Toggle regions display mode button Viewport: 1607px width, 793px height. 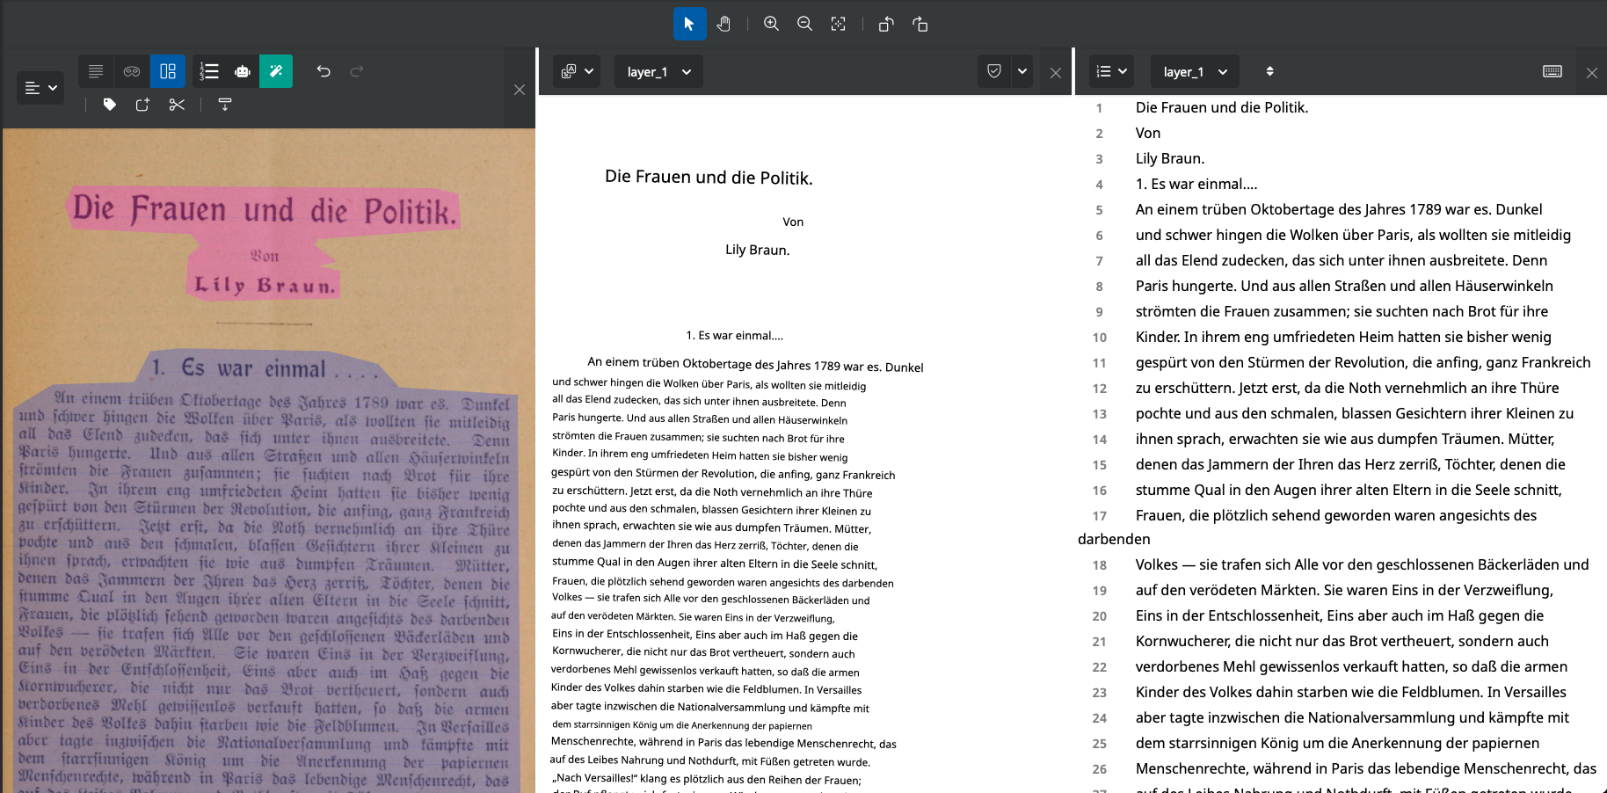tap(168, 71)
